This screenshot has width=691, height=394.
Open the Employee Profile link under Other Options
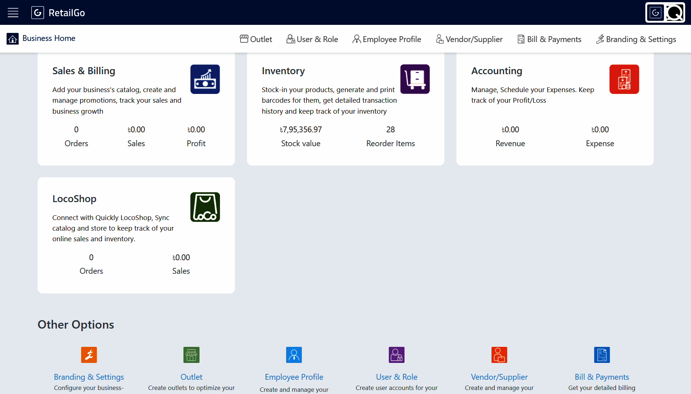(x=294, y=377)
